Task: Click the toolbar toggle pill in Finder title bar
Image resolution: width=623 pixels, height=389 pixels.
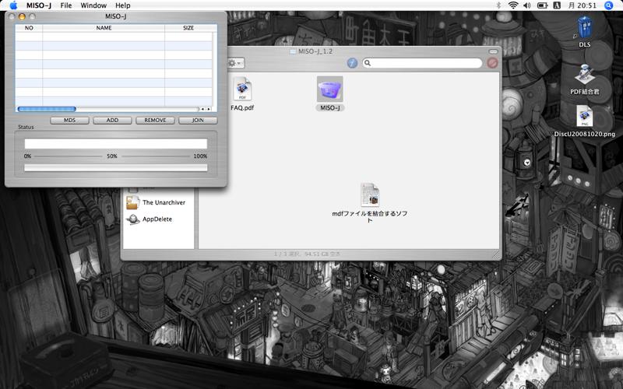Action: [493, 51]
